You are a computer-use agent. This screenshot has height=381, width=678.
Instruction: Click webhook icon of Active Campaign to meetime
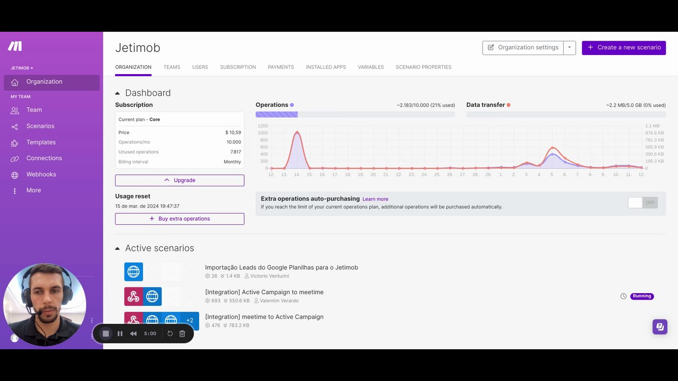(133, 296)
